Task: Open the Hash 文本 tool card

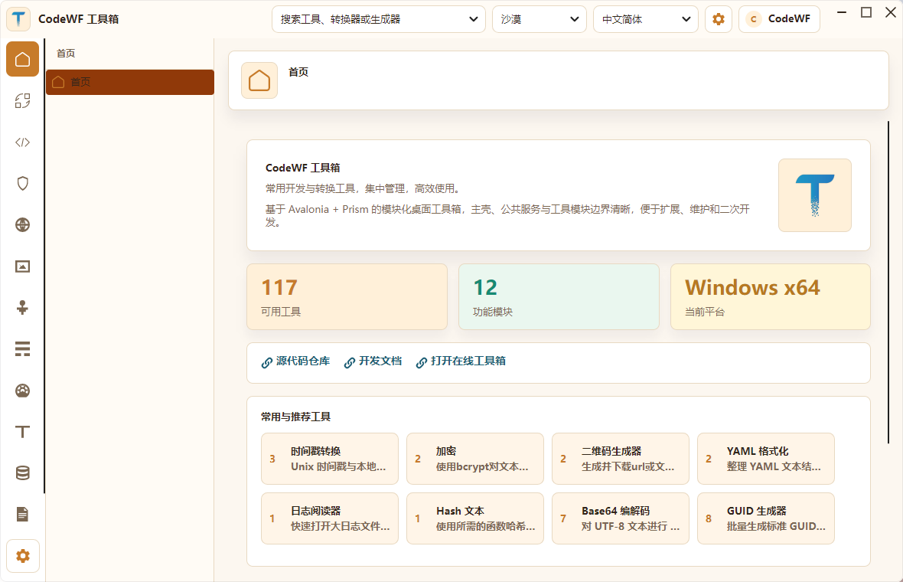Action: pos(475,518)
